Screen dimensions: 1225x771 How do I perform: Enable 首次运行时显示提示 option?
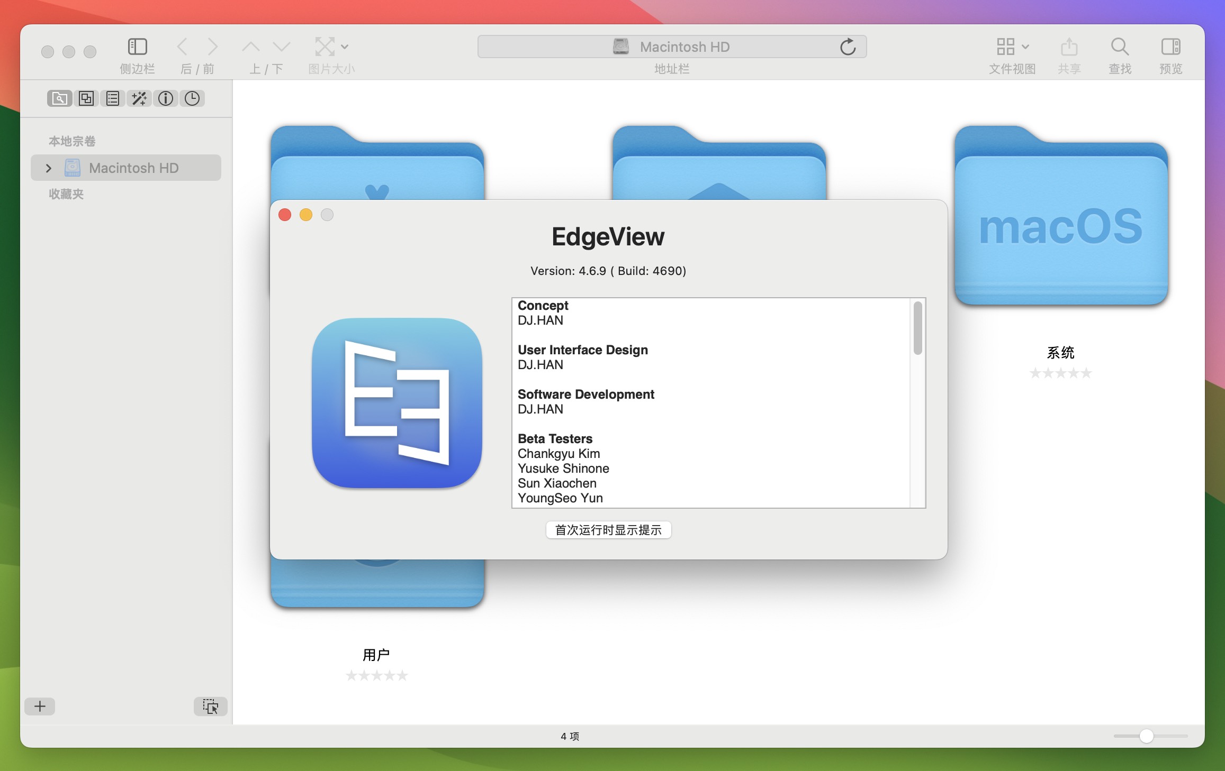(x=608, y=530)
